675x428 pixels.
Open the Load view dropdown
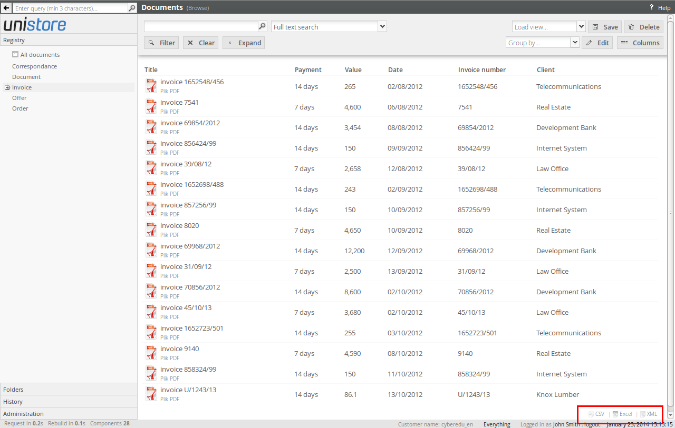coord(581,27)
